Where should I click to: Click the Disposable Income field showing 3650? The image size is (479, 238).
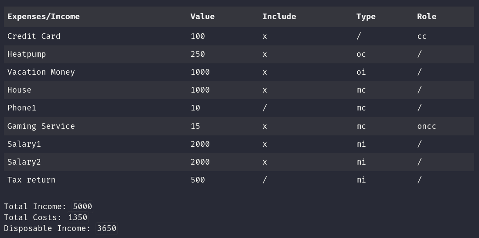tap(106, 228)
